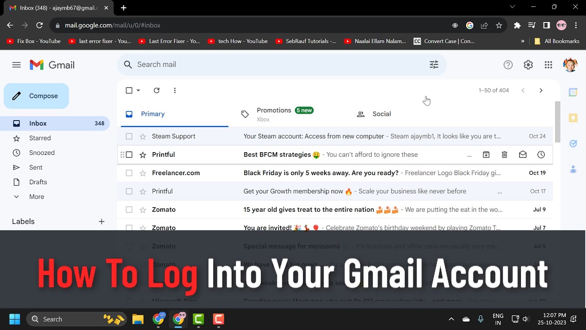Create a new label plus icon
Image resolution: width=586 pixels, height=330 pixels.
pos(102,221)
